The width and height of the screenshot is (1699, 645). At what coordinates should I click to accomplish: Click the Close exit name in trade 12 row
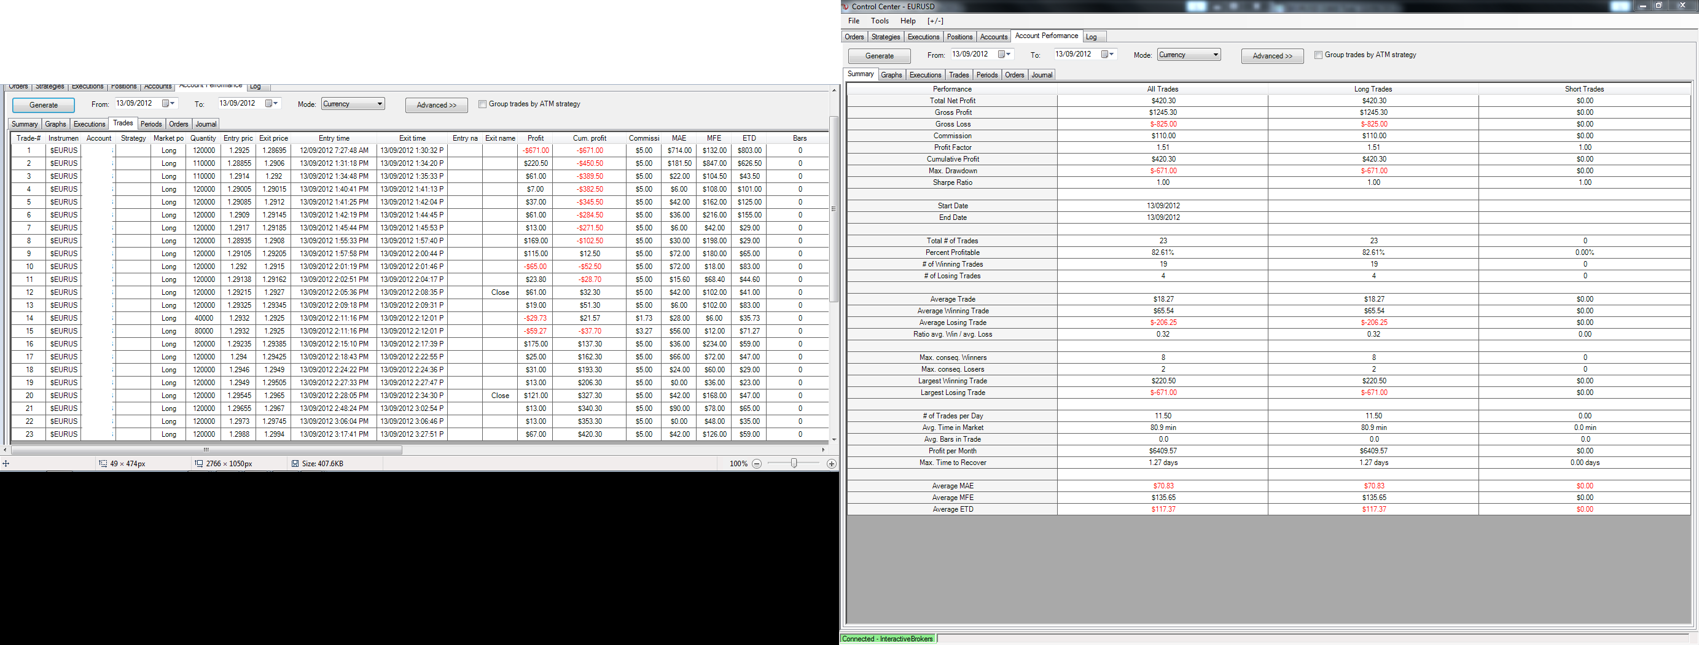[500, 292]
